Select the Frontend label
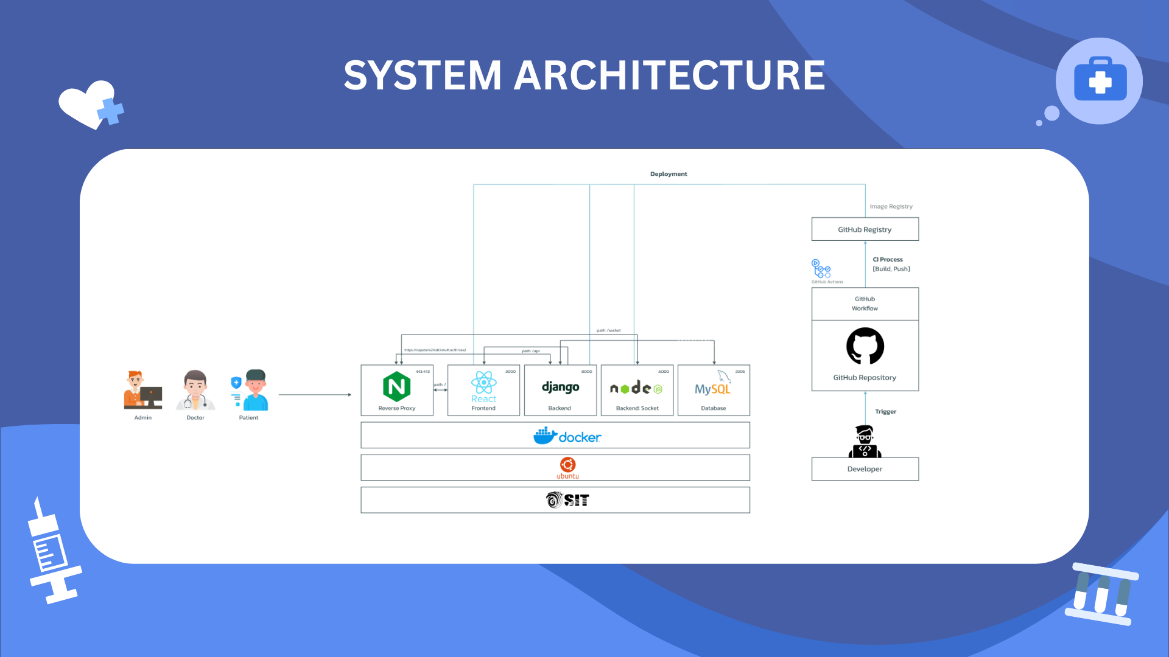 (x=483, y=408)
